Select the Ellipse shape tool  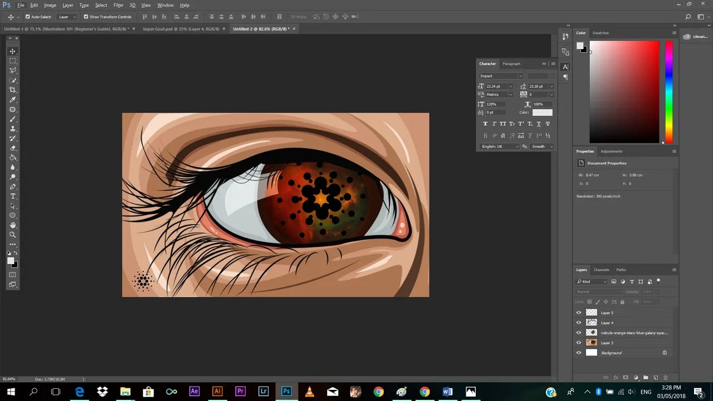pos(12,216)
